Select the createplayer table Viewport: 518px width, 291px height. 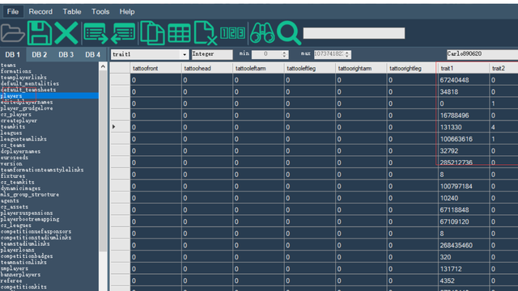click(x=19, y=120)
